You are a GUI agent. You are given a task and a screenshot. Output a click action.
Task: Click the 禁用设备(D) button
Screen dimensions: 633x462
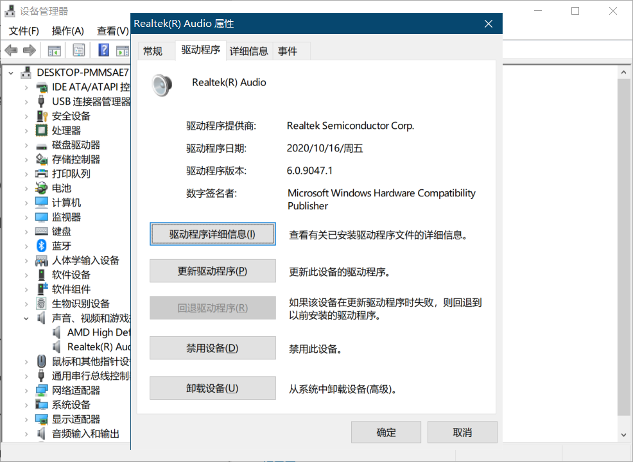(x=212, y=348)
